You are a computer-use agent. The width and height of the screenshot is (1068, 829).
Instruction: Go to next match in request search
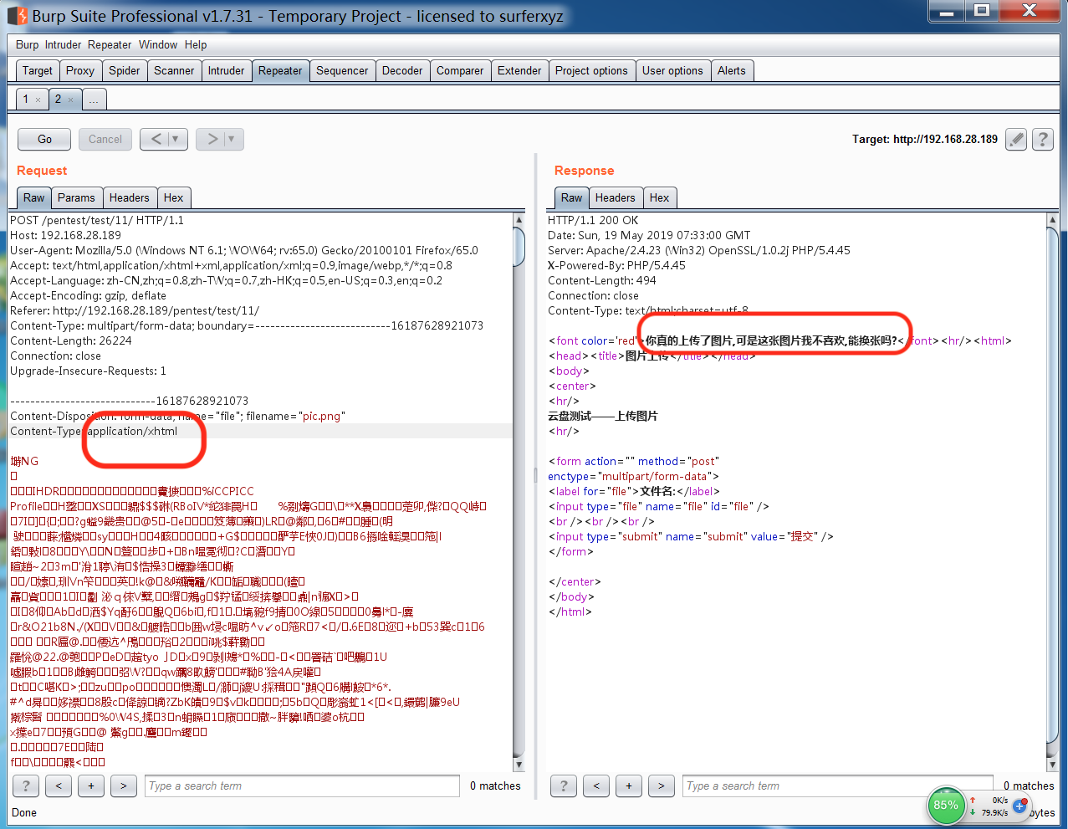pos(124,786)
